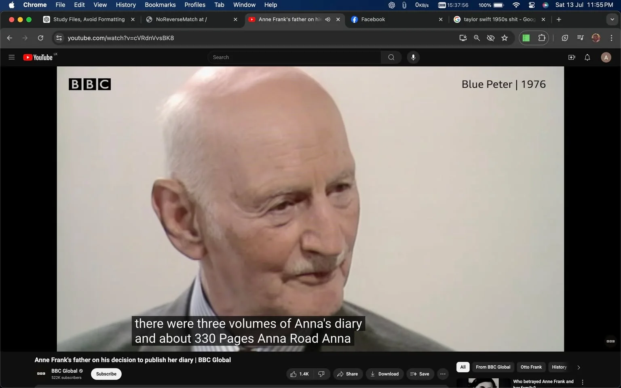Open the YouTube account avatar menu
621x388 pixels.
point(606,57)
